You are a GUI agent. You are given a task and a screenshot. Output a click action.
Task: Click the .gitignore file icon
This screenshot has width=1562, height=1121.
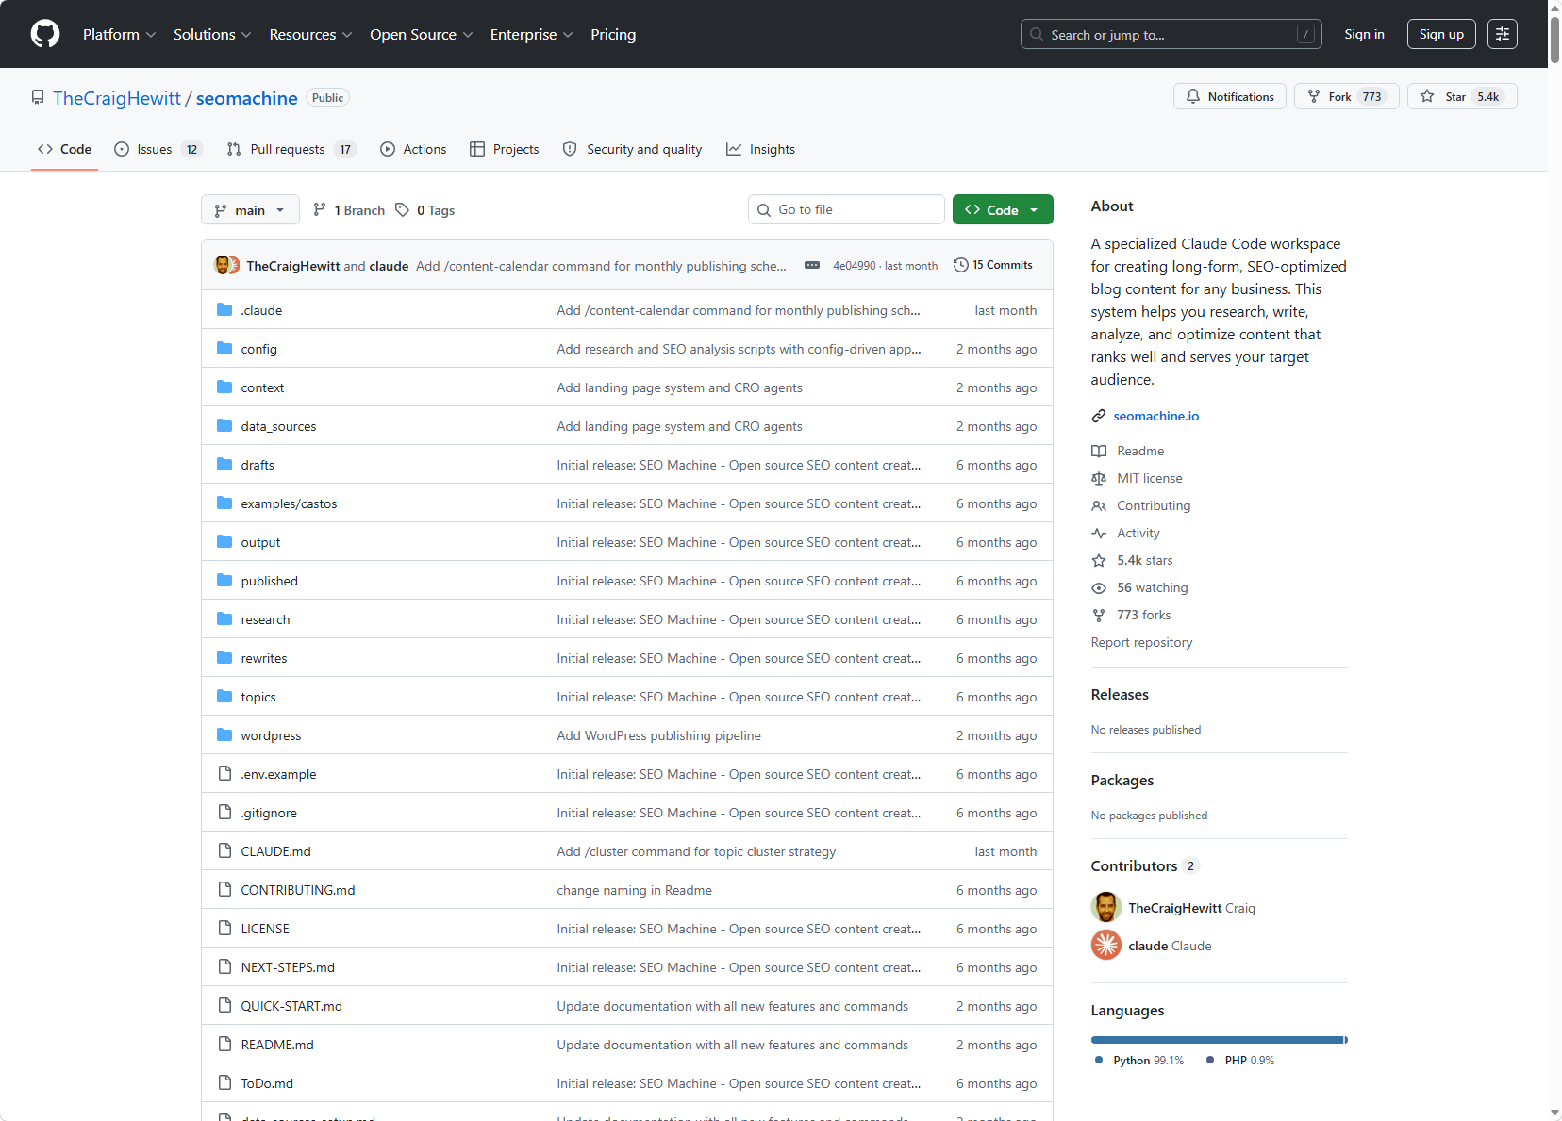(x=224, y=813)
